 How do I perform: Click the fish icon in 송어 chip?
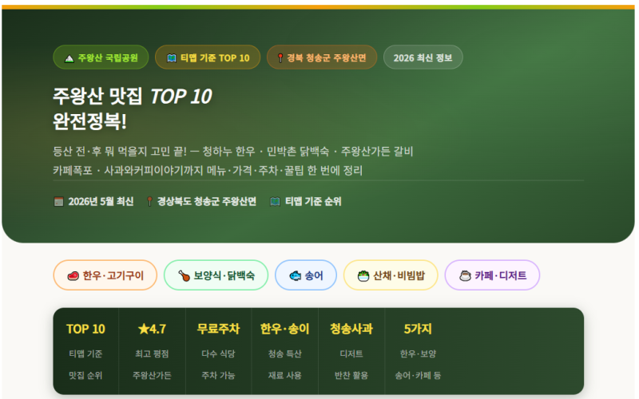coord(295,276)
